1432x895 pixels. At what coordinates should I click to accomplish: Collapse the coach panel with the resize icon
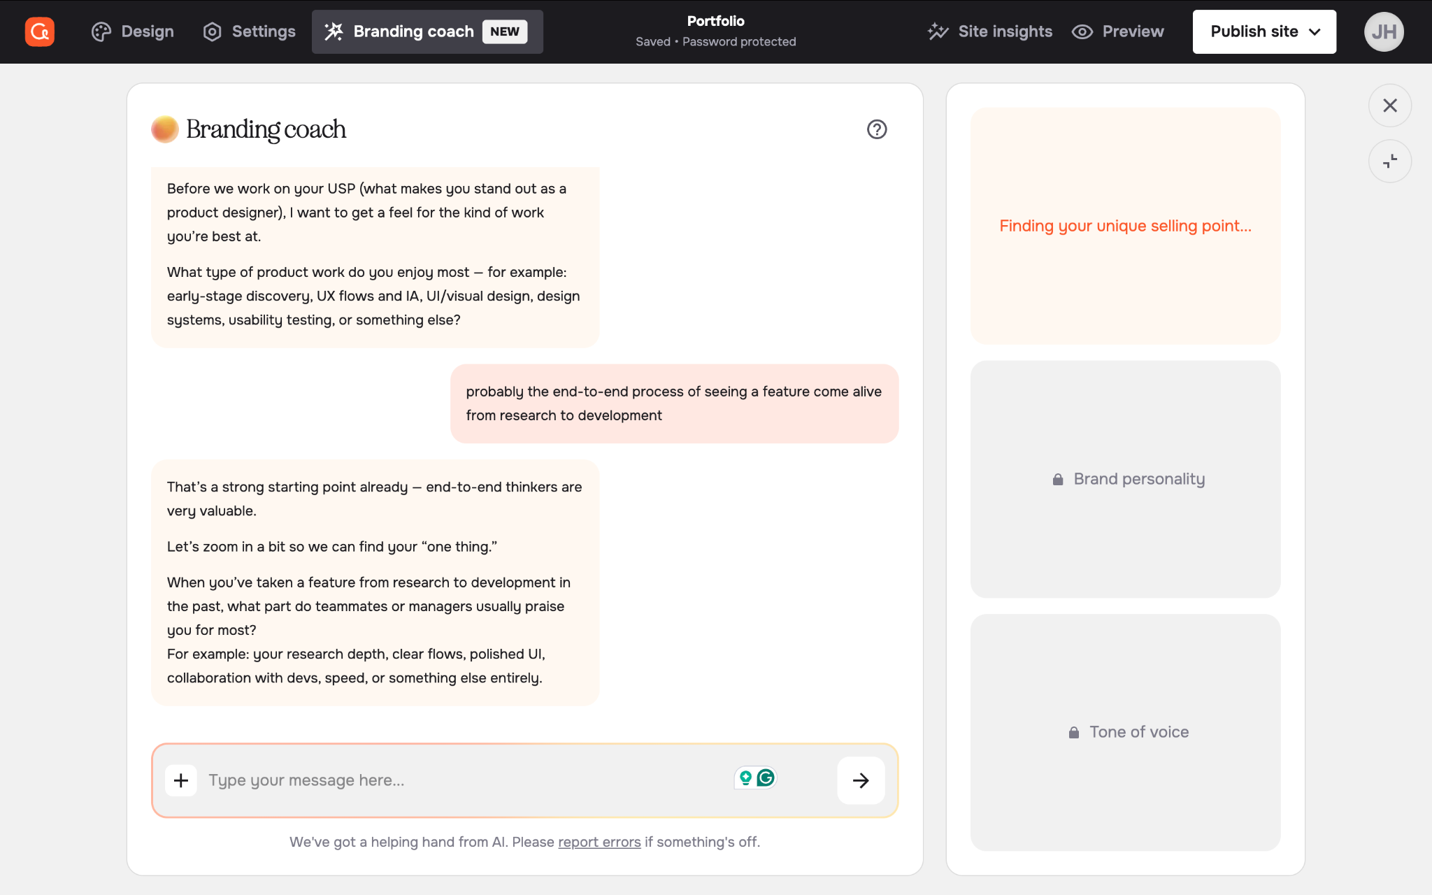1390,161
